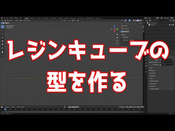Select the Cursor tool
Image resolution: width=175 pixels, height=131 pixels.
pos(3,30)
